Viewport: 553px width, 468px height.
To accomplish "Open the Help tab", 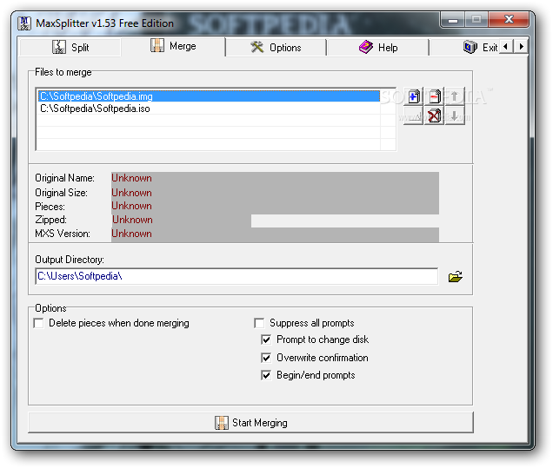I will [378, 47].
